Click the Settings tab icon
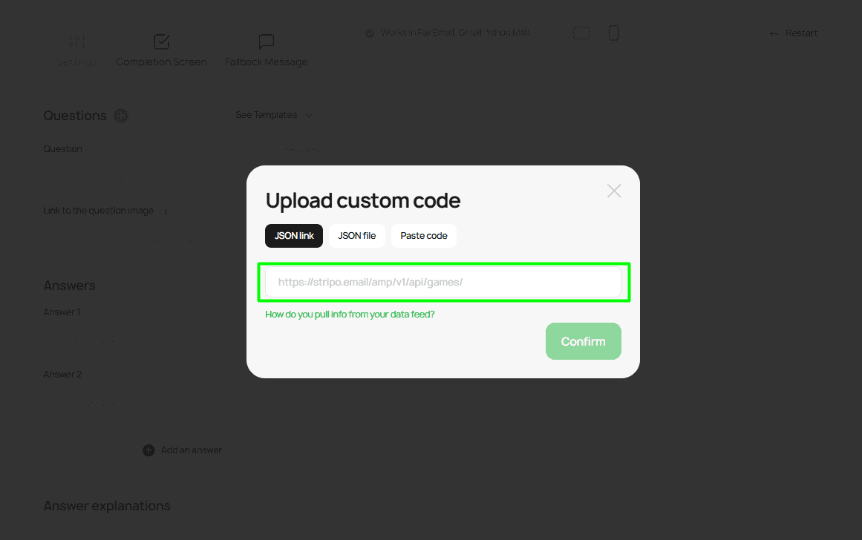Viewport: 862px width, 540px height. [x=76, y=42]
